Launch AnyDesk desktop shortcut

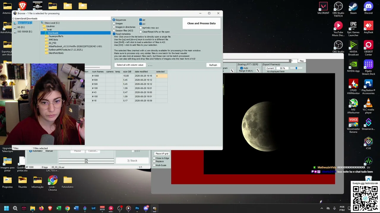tap(368, 28)
